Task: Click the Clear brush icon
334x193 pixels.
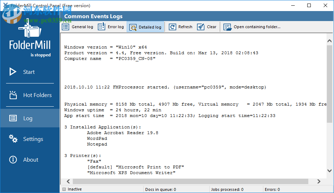Action: [x=201, y=27]
